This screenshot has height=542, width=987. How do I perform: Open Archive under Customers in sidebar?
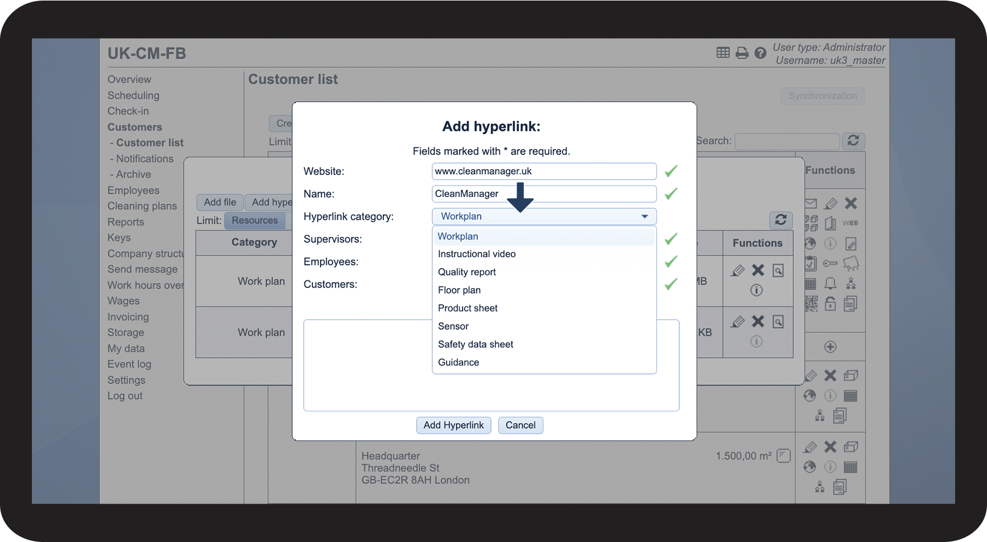tap(133, 174)
